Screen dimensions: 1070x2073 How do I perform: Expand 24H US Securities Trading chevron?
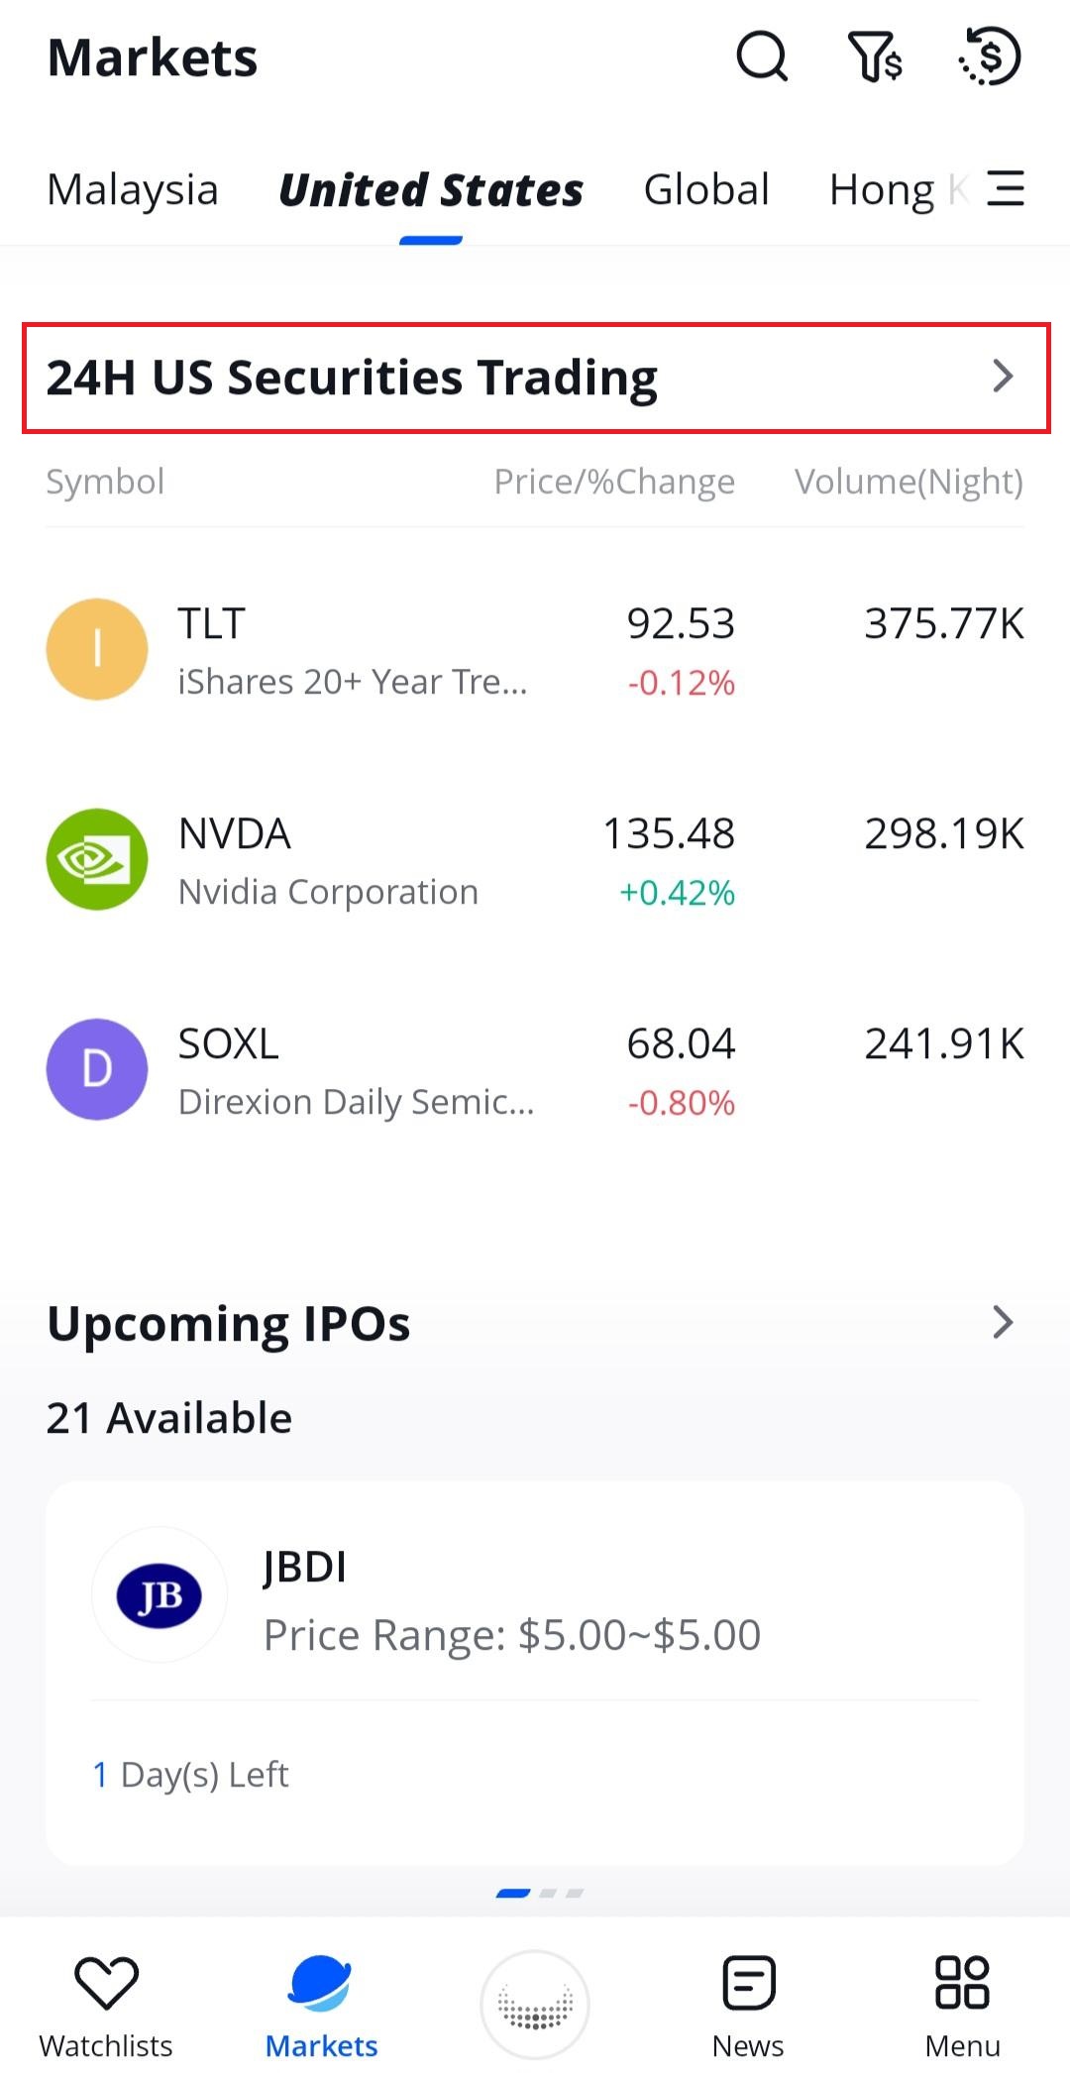tap(1003, 377)
